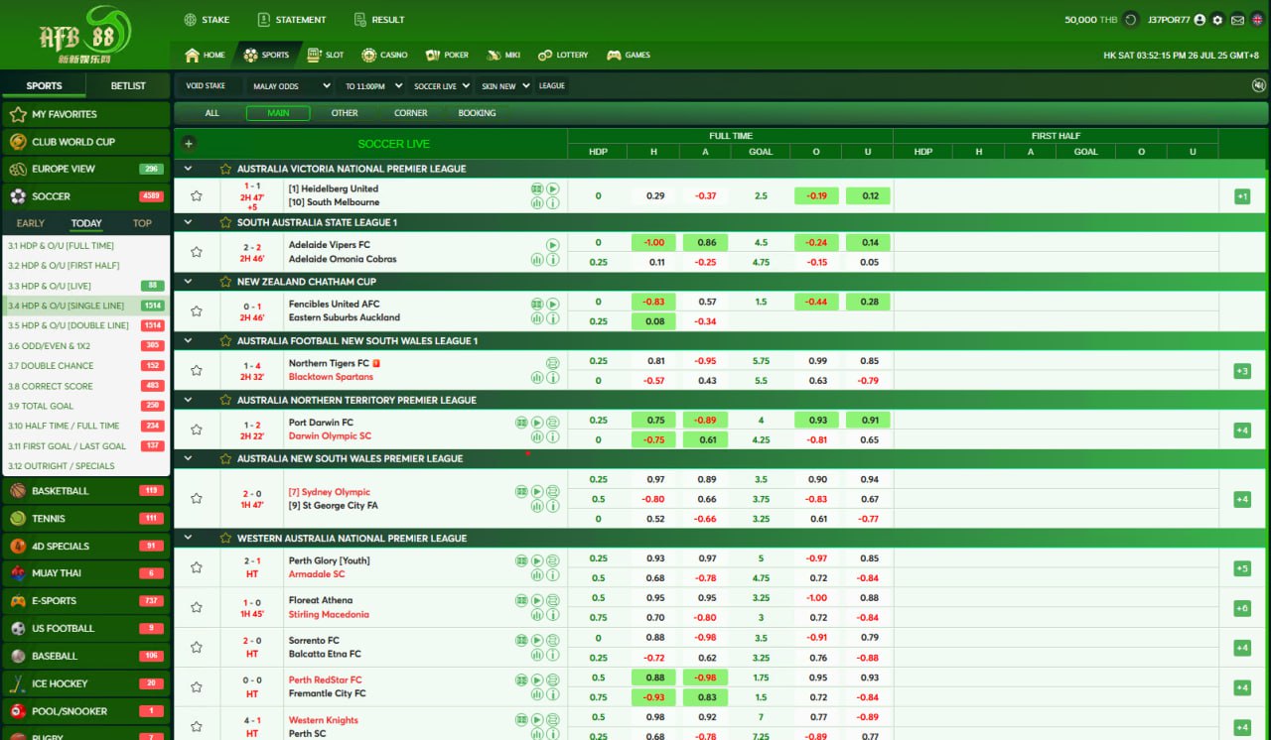Screen dimensions: 1271x740
Task: Open the SKIN NEW dropdown
Action: coord(505,86)
